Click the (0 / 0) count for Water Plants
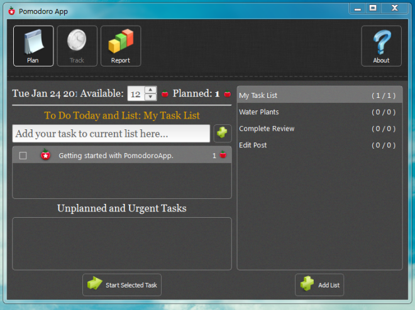 point(384,112)
